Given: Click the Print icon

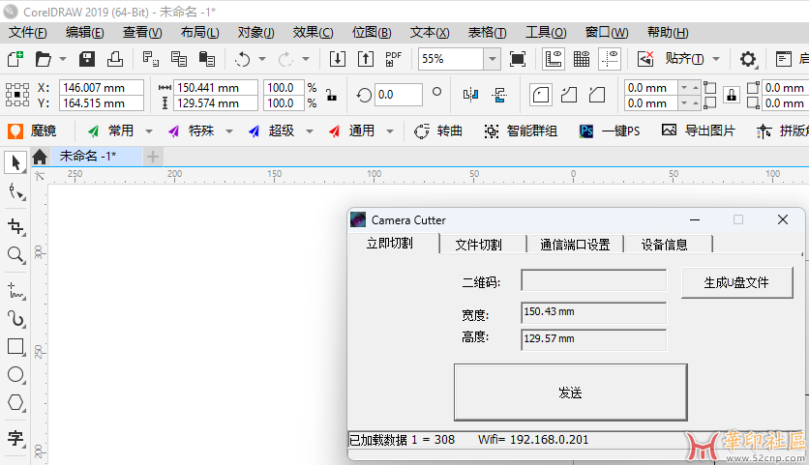Looking at the screenshot, I should (114, 59).
